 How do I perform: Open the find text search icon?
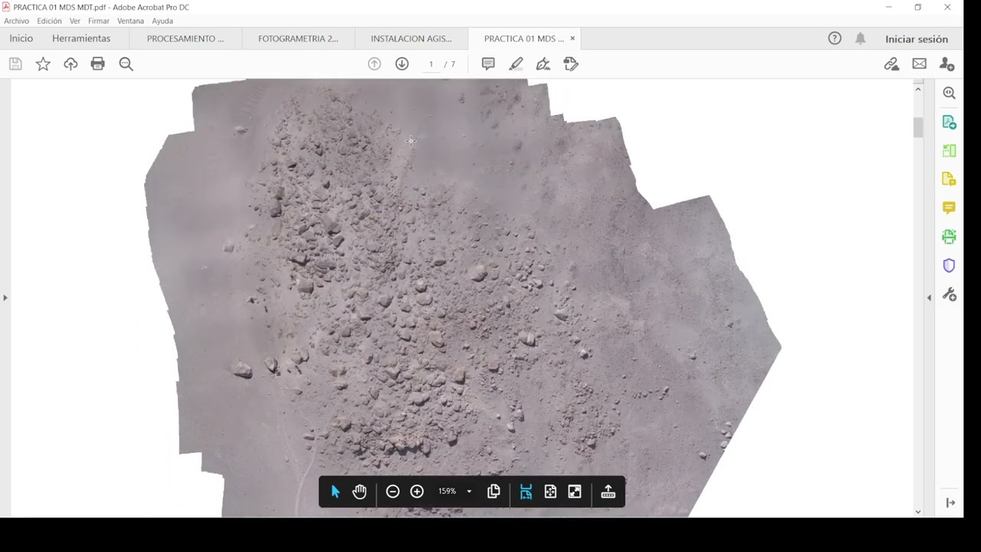[126, 64]
